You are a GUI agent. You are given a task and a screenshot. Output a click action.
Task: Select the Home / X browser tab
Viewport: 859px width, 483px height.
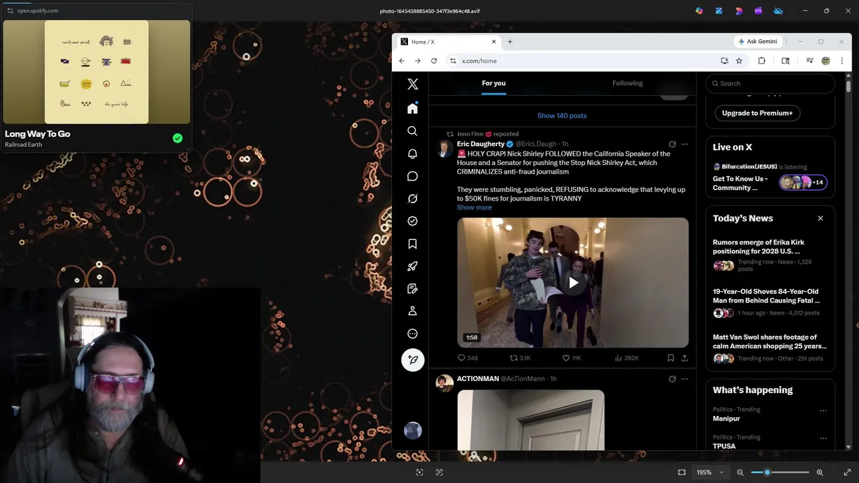click(448, 42)
